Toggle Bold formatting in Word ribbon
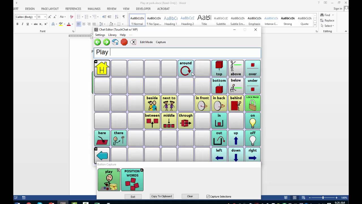Viewport: 362px width, 204px height. coord(17,24)
